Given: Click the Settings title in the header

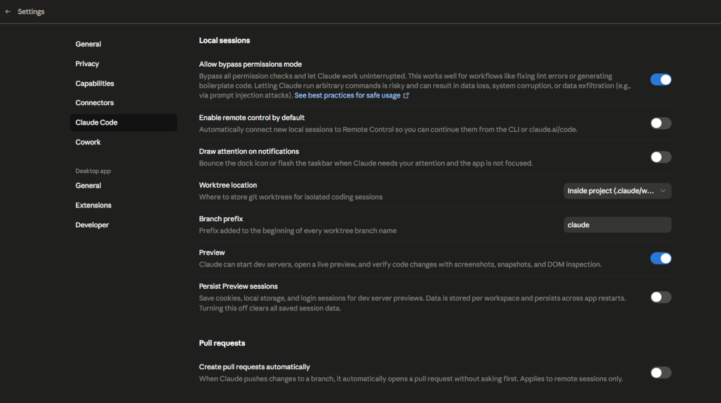Looking at the screenshot, I should click(x=31, y=11).
